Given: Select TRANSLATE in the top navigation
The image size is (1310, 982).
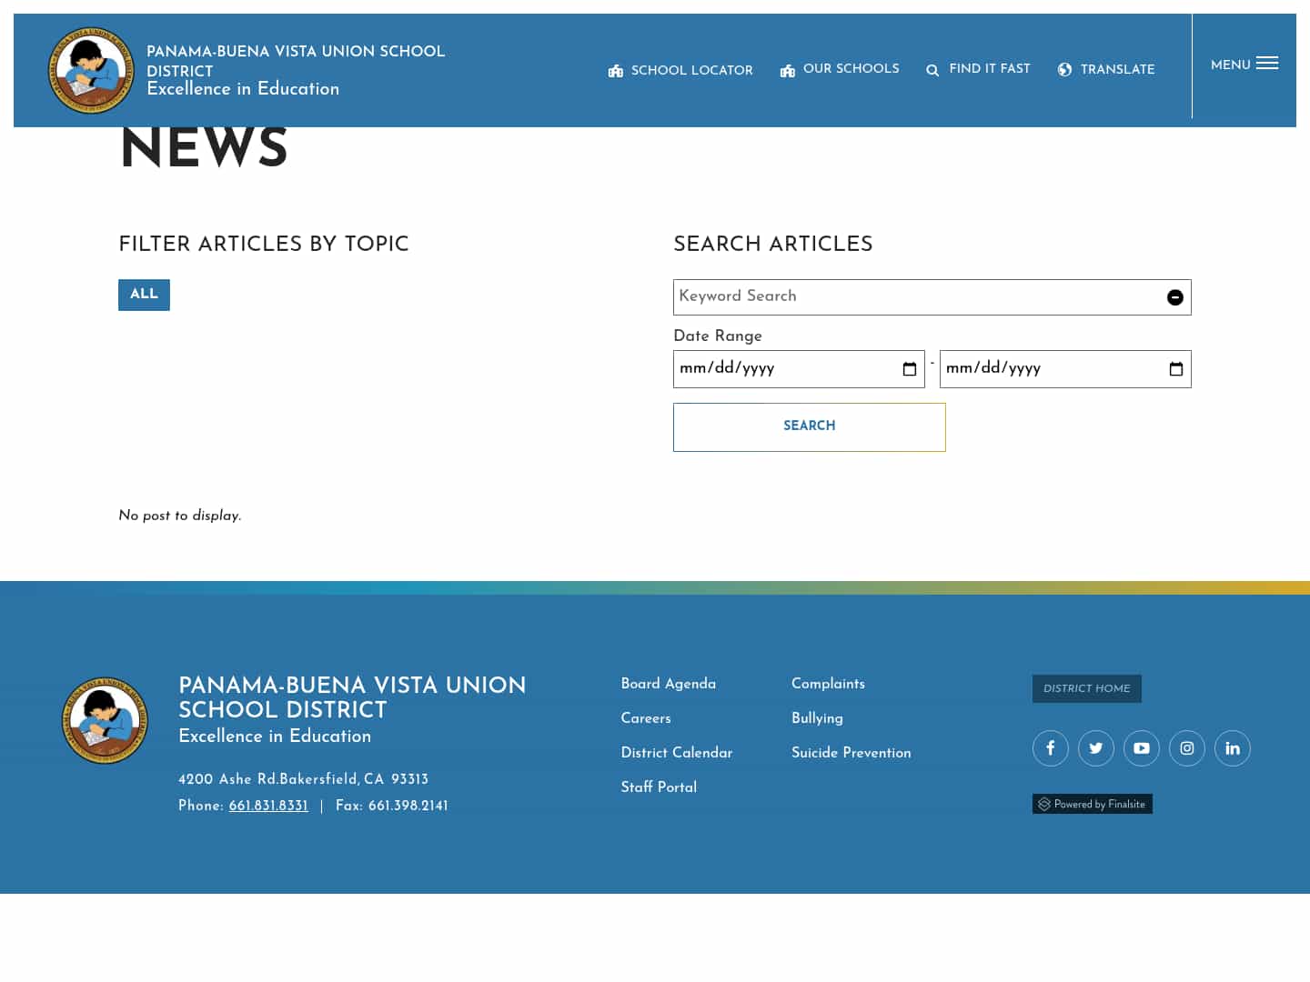Looking at the screenshot, I should (x=1117, y=69).
